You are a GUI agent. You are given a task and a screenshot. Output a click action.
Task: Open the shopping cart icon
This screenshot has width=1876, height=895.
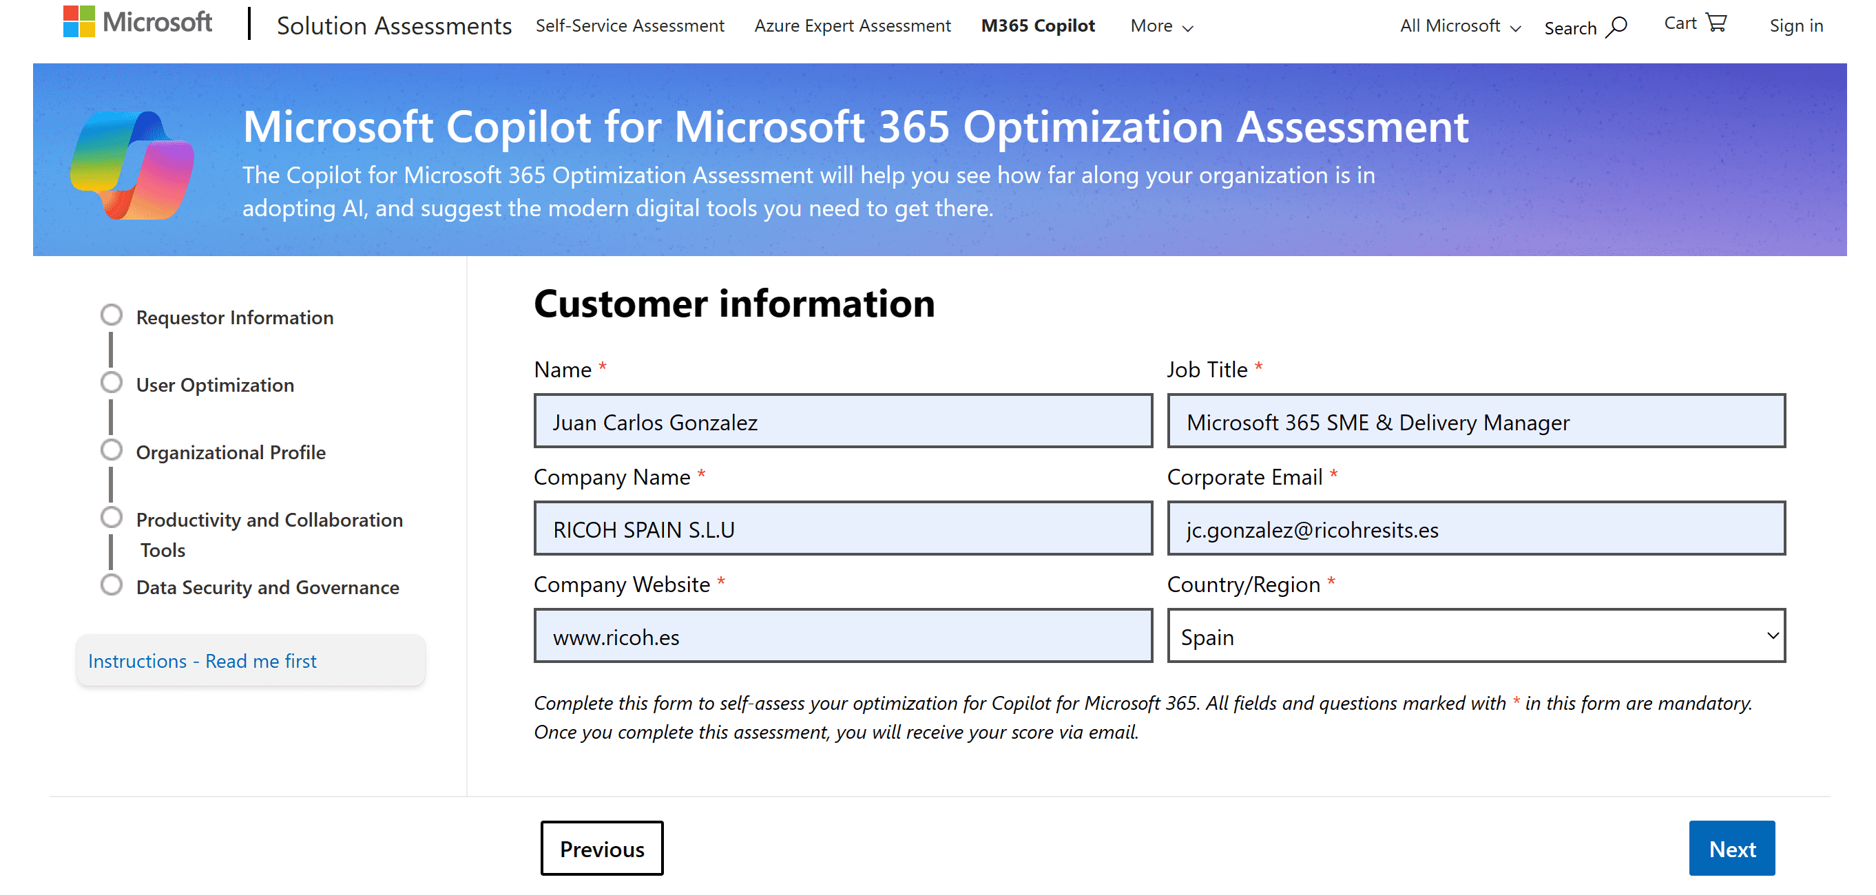pos(1716,23)
